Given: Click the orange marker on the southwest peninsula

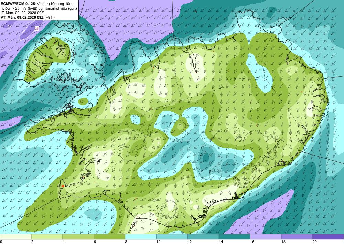Looking at the screenshot, I should tap(63, 186).
